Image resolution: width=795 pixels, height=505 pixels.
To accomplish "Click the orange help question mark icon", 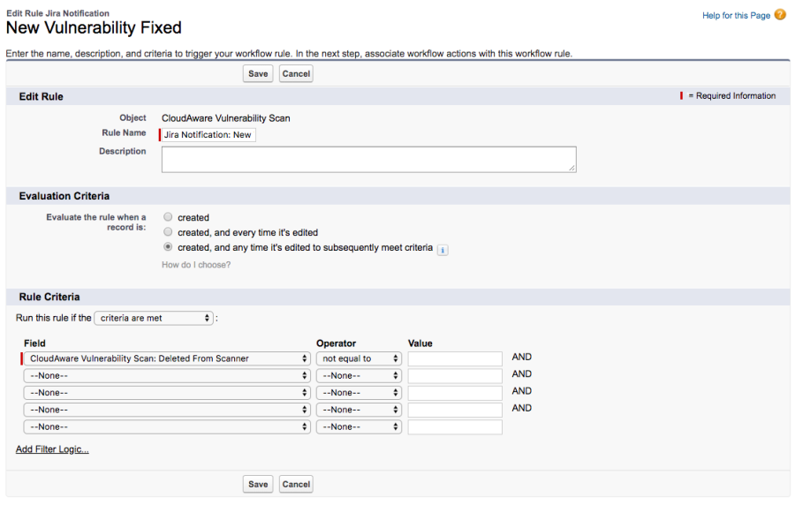I will [x=780, y=15].
